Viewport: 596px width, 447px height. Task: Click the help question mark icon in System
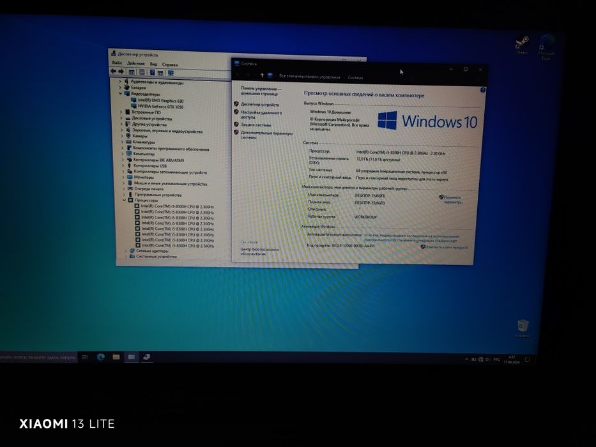pos(483,90)
